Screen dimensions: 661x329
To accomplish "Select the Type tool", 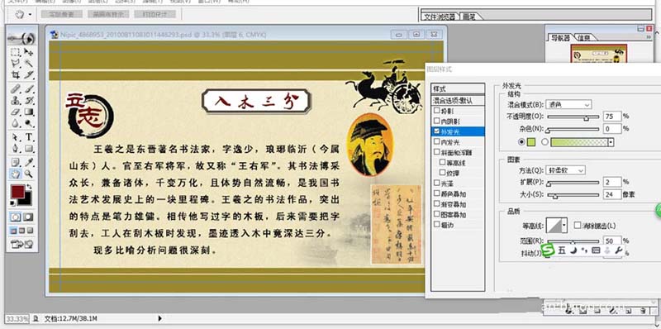I will point(29,137).
